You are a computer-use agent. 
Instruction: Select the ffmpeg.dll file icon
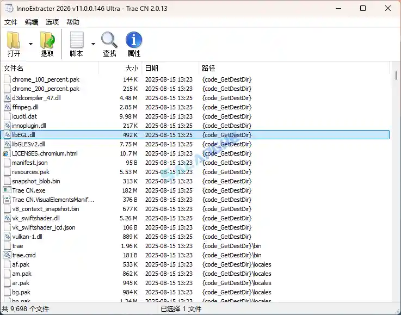pos(8,107)
